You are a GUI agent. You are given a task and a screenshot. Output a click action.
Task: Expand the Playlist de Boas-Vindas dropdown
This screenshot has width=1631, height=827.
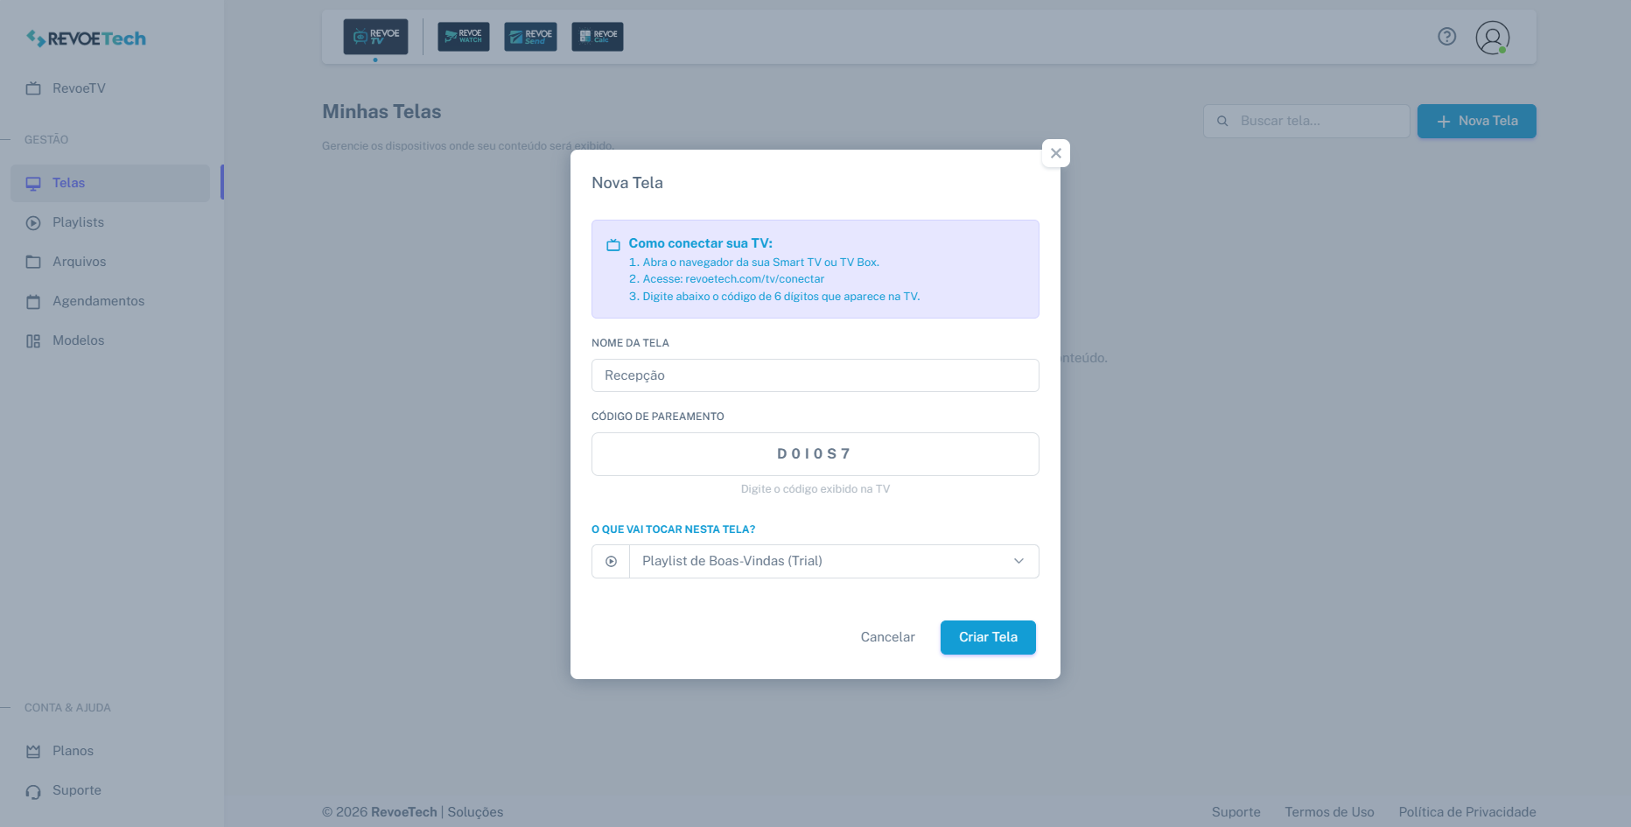point(833,562)
